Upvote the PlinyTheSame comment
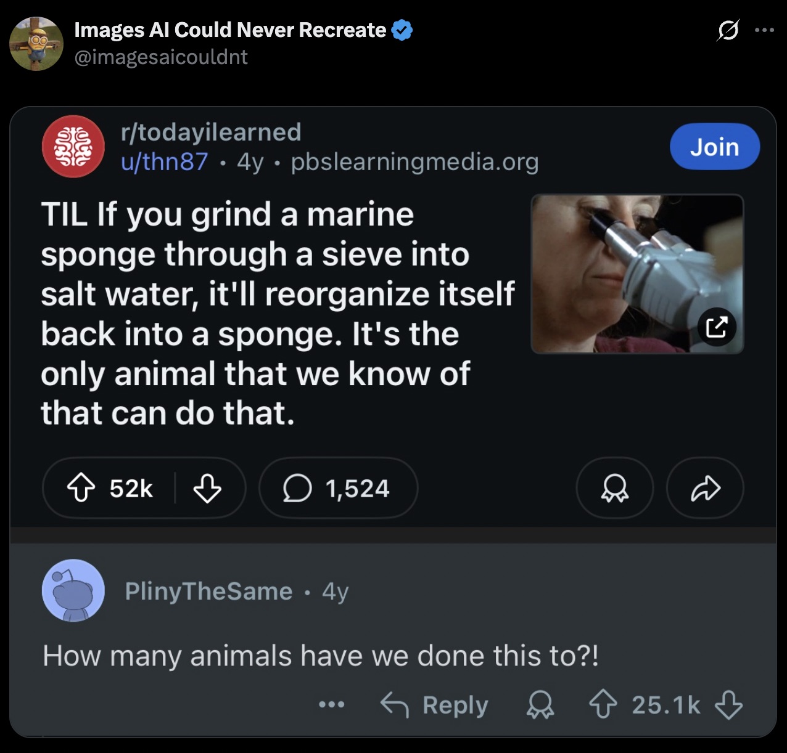Viewport: 787px width, 753px height. point(603,705)
